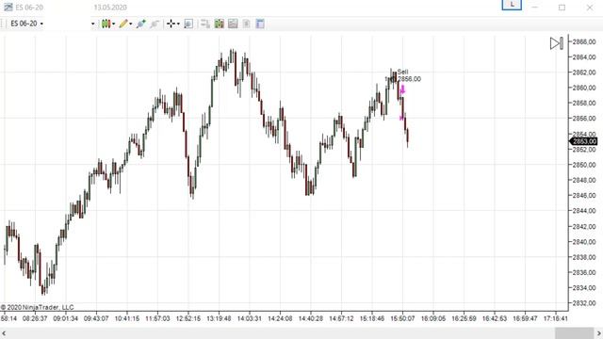
Task: Click the chart window icon in title bar
Action: (x=8, y=7)
